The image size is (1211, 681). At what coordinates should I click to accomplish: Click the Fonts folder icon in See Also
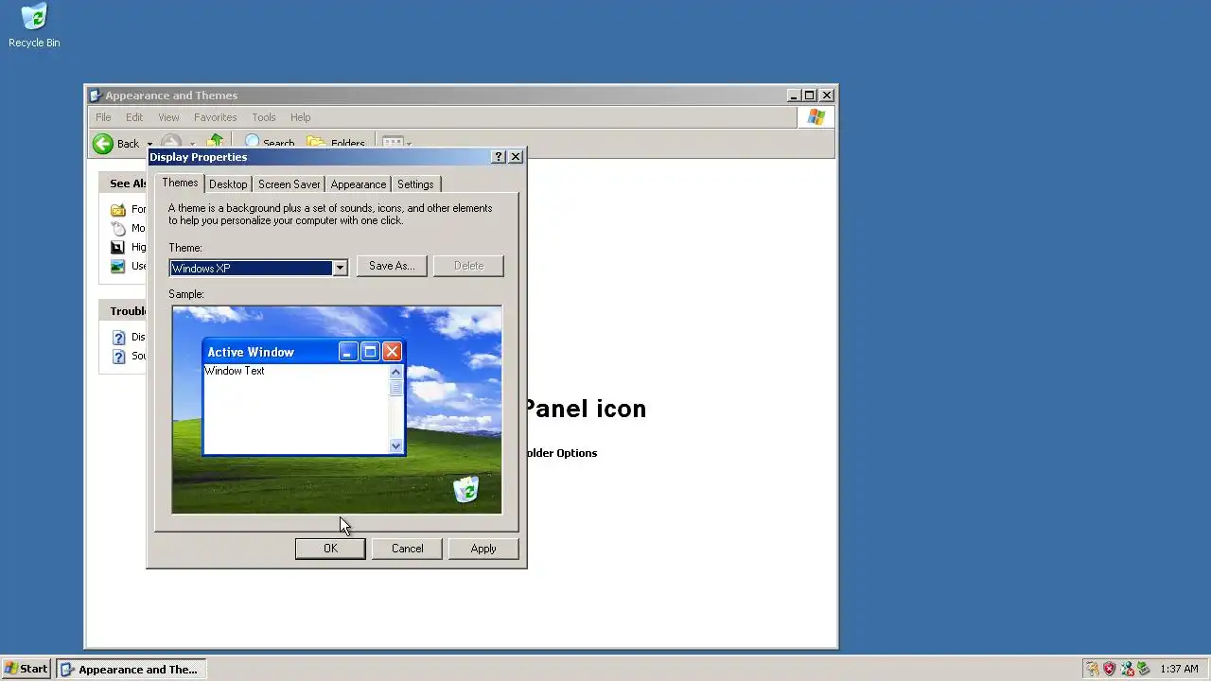(x=118, y=210)
